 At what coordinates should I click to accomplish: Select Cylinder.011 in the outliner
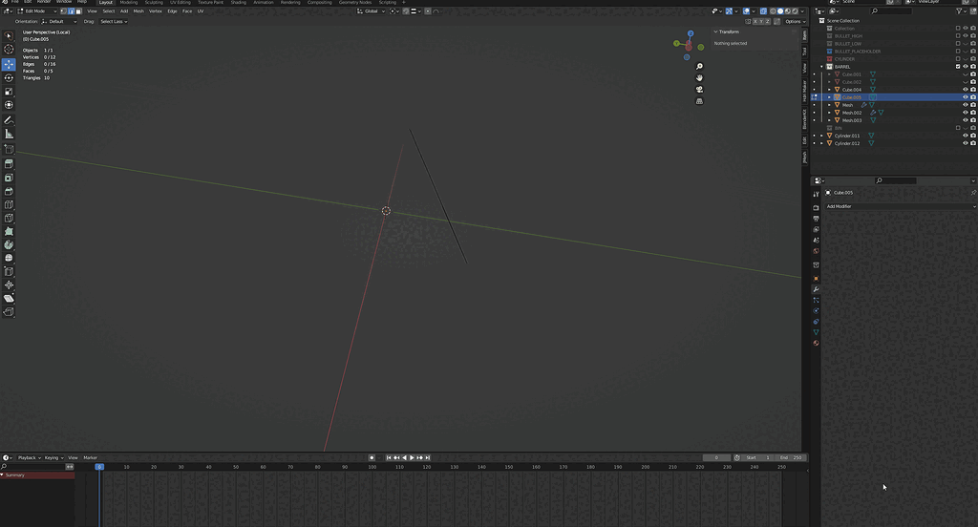point(847,136)
